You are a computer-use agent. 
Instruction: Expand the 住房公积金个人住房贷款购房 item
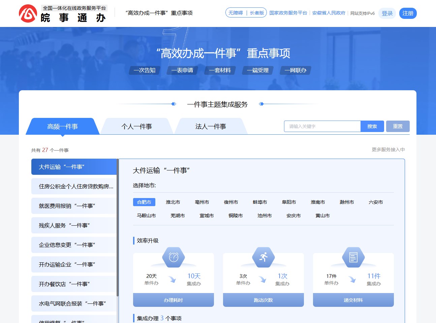coord(73,186)
